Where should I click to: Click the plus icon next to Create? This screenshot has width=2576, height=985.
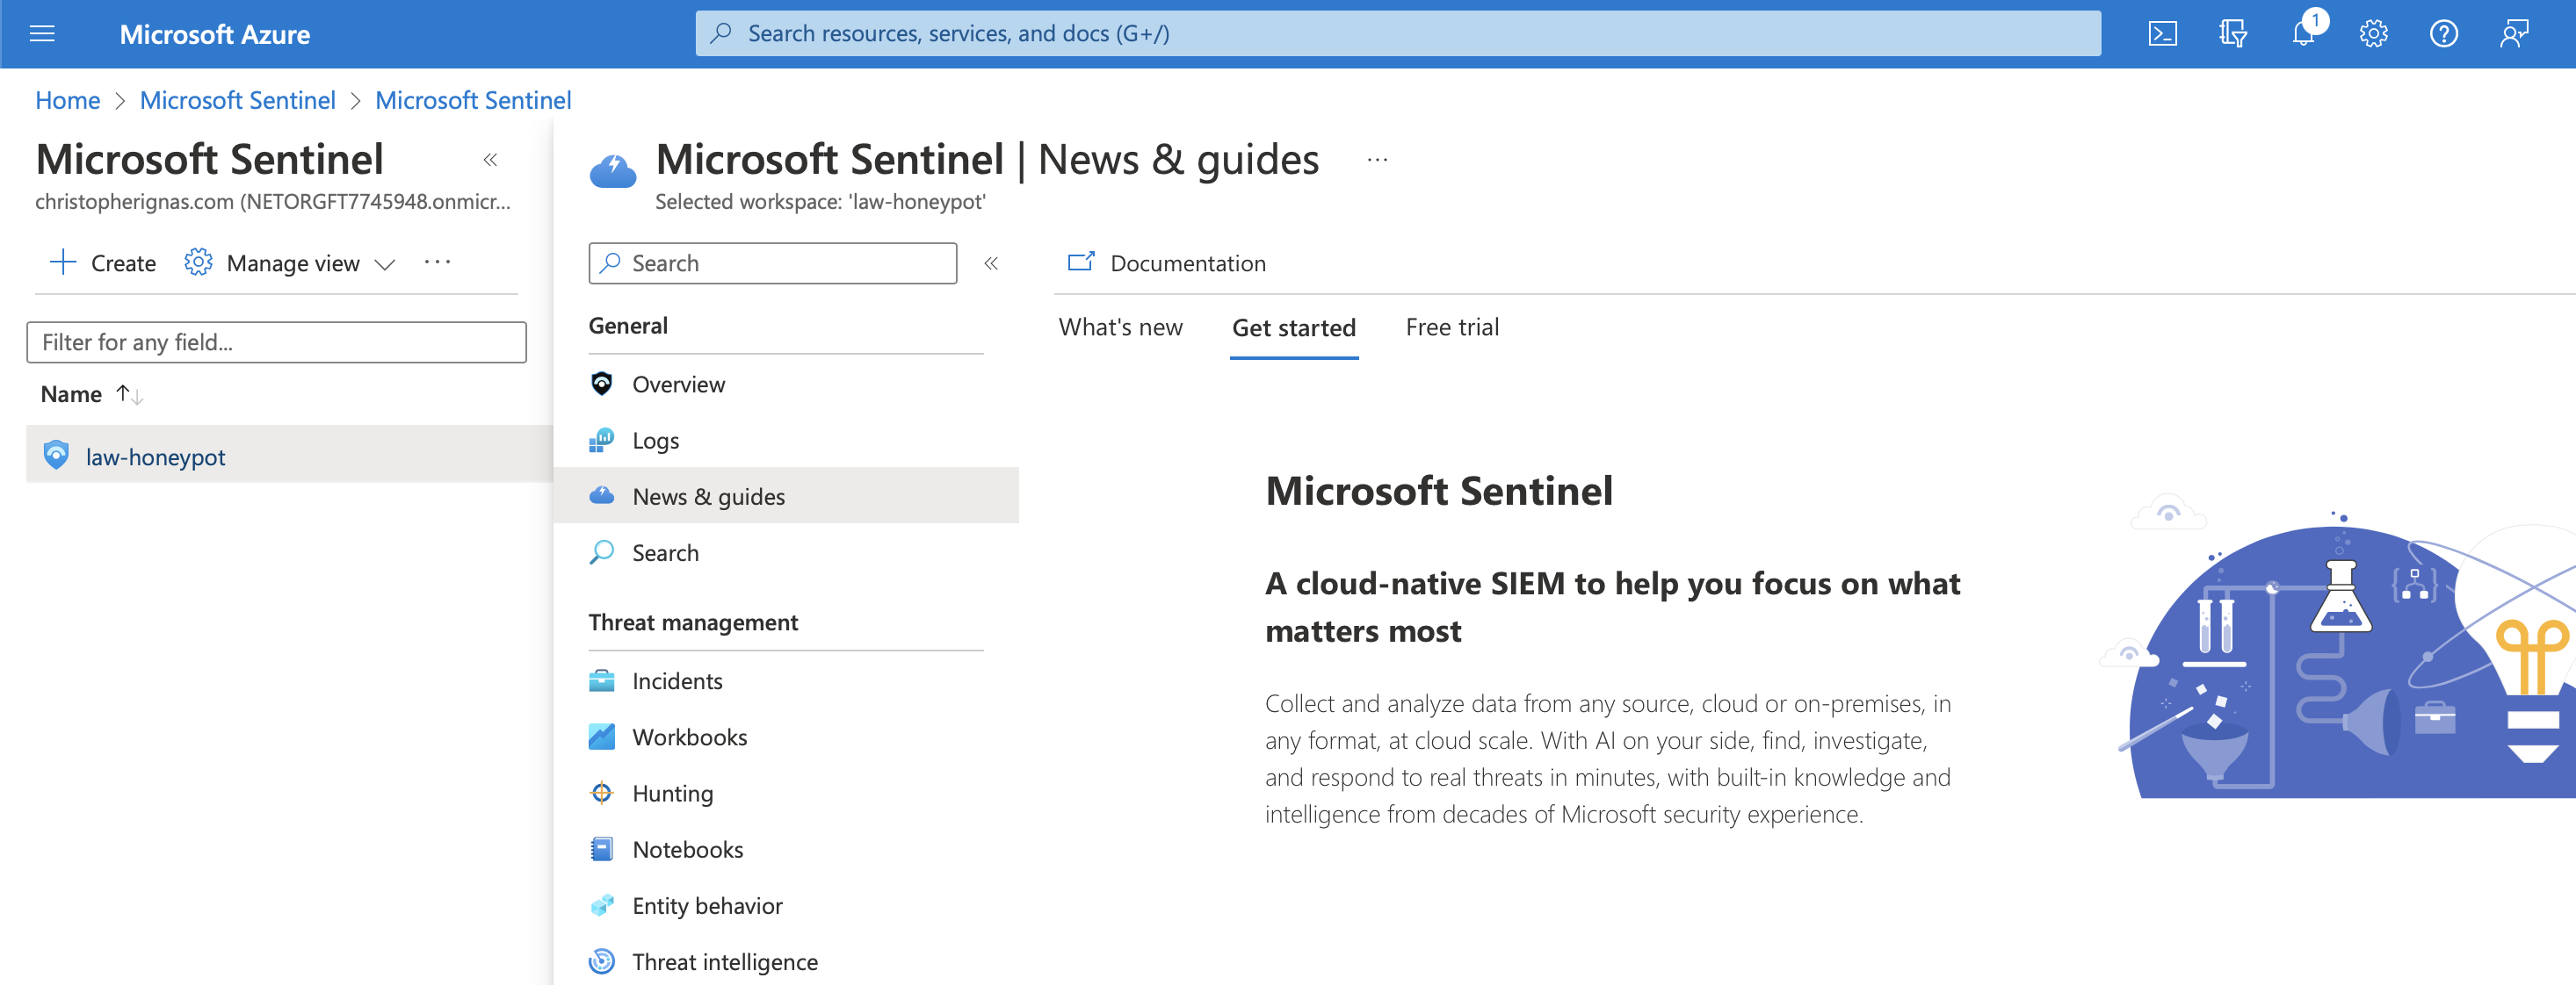tap(63, 262)
